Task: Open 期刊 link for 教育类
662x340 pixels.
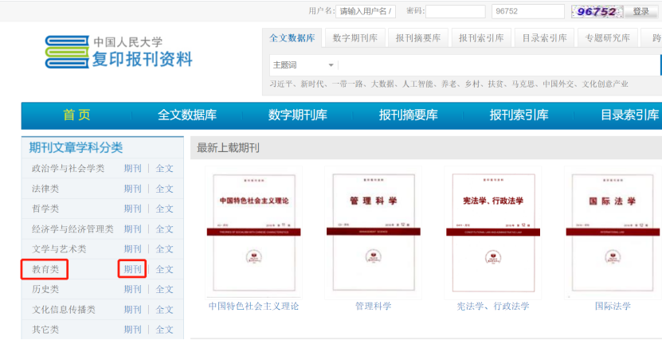Action: click(132, 269)
